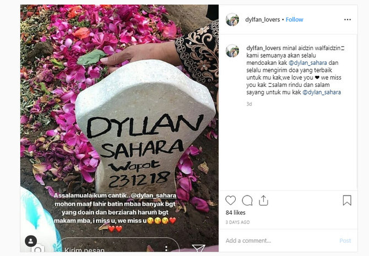This screenshot has width=369, height=256.
Task: Follow the dylfan_lovers account
Action: [295, 20]
